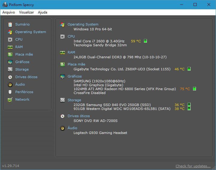Screen dimensions: 216x170
Task: Open Periféricos in the sidebar
Action: click(x=24, y=92)
